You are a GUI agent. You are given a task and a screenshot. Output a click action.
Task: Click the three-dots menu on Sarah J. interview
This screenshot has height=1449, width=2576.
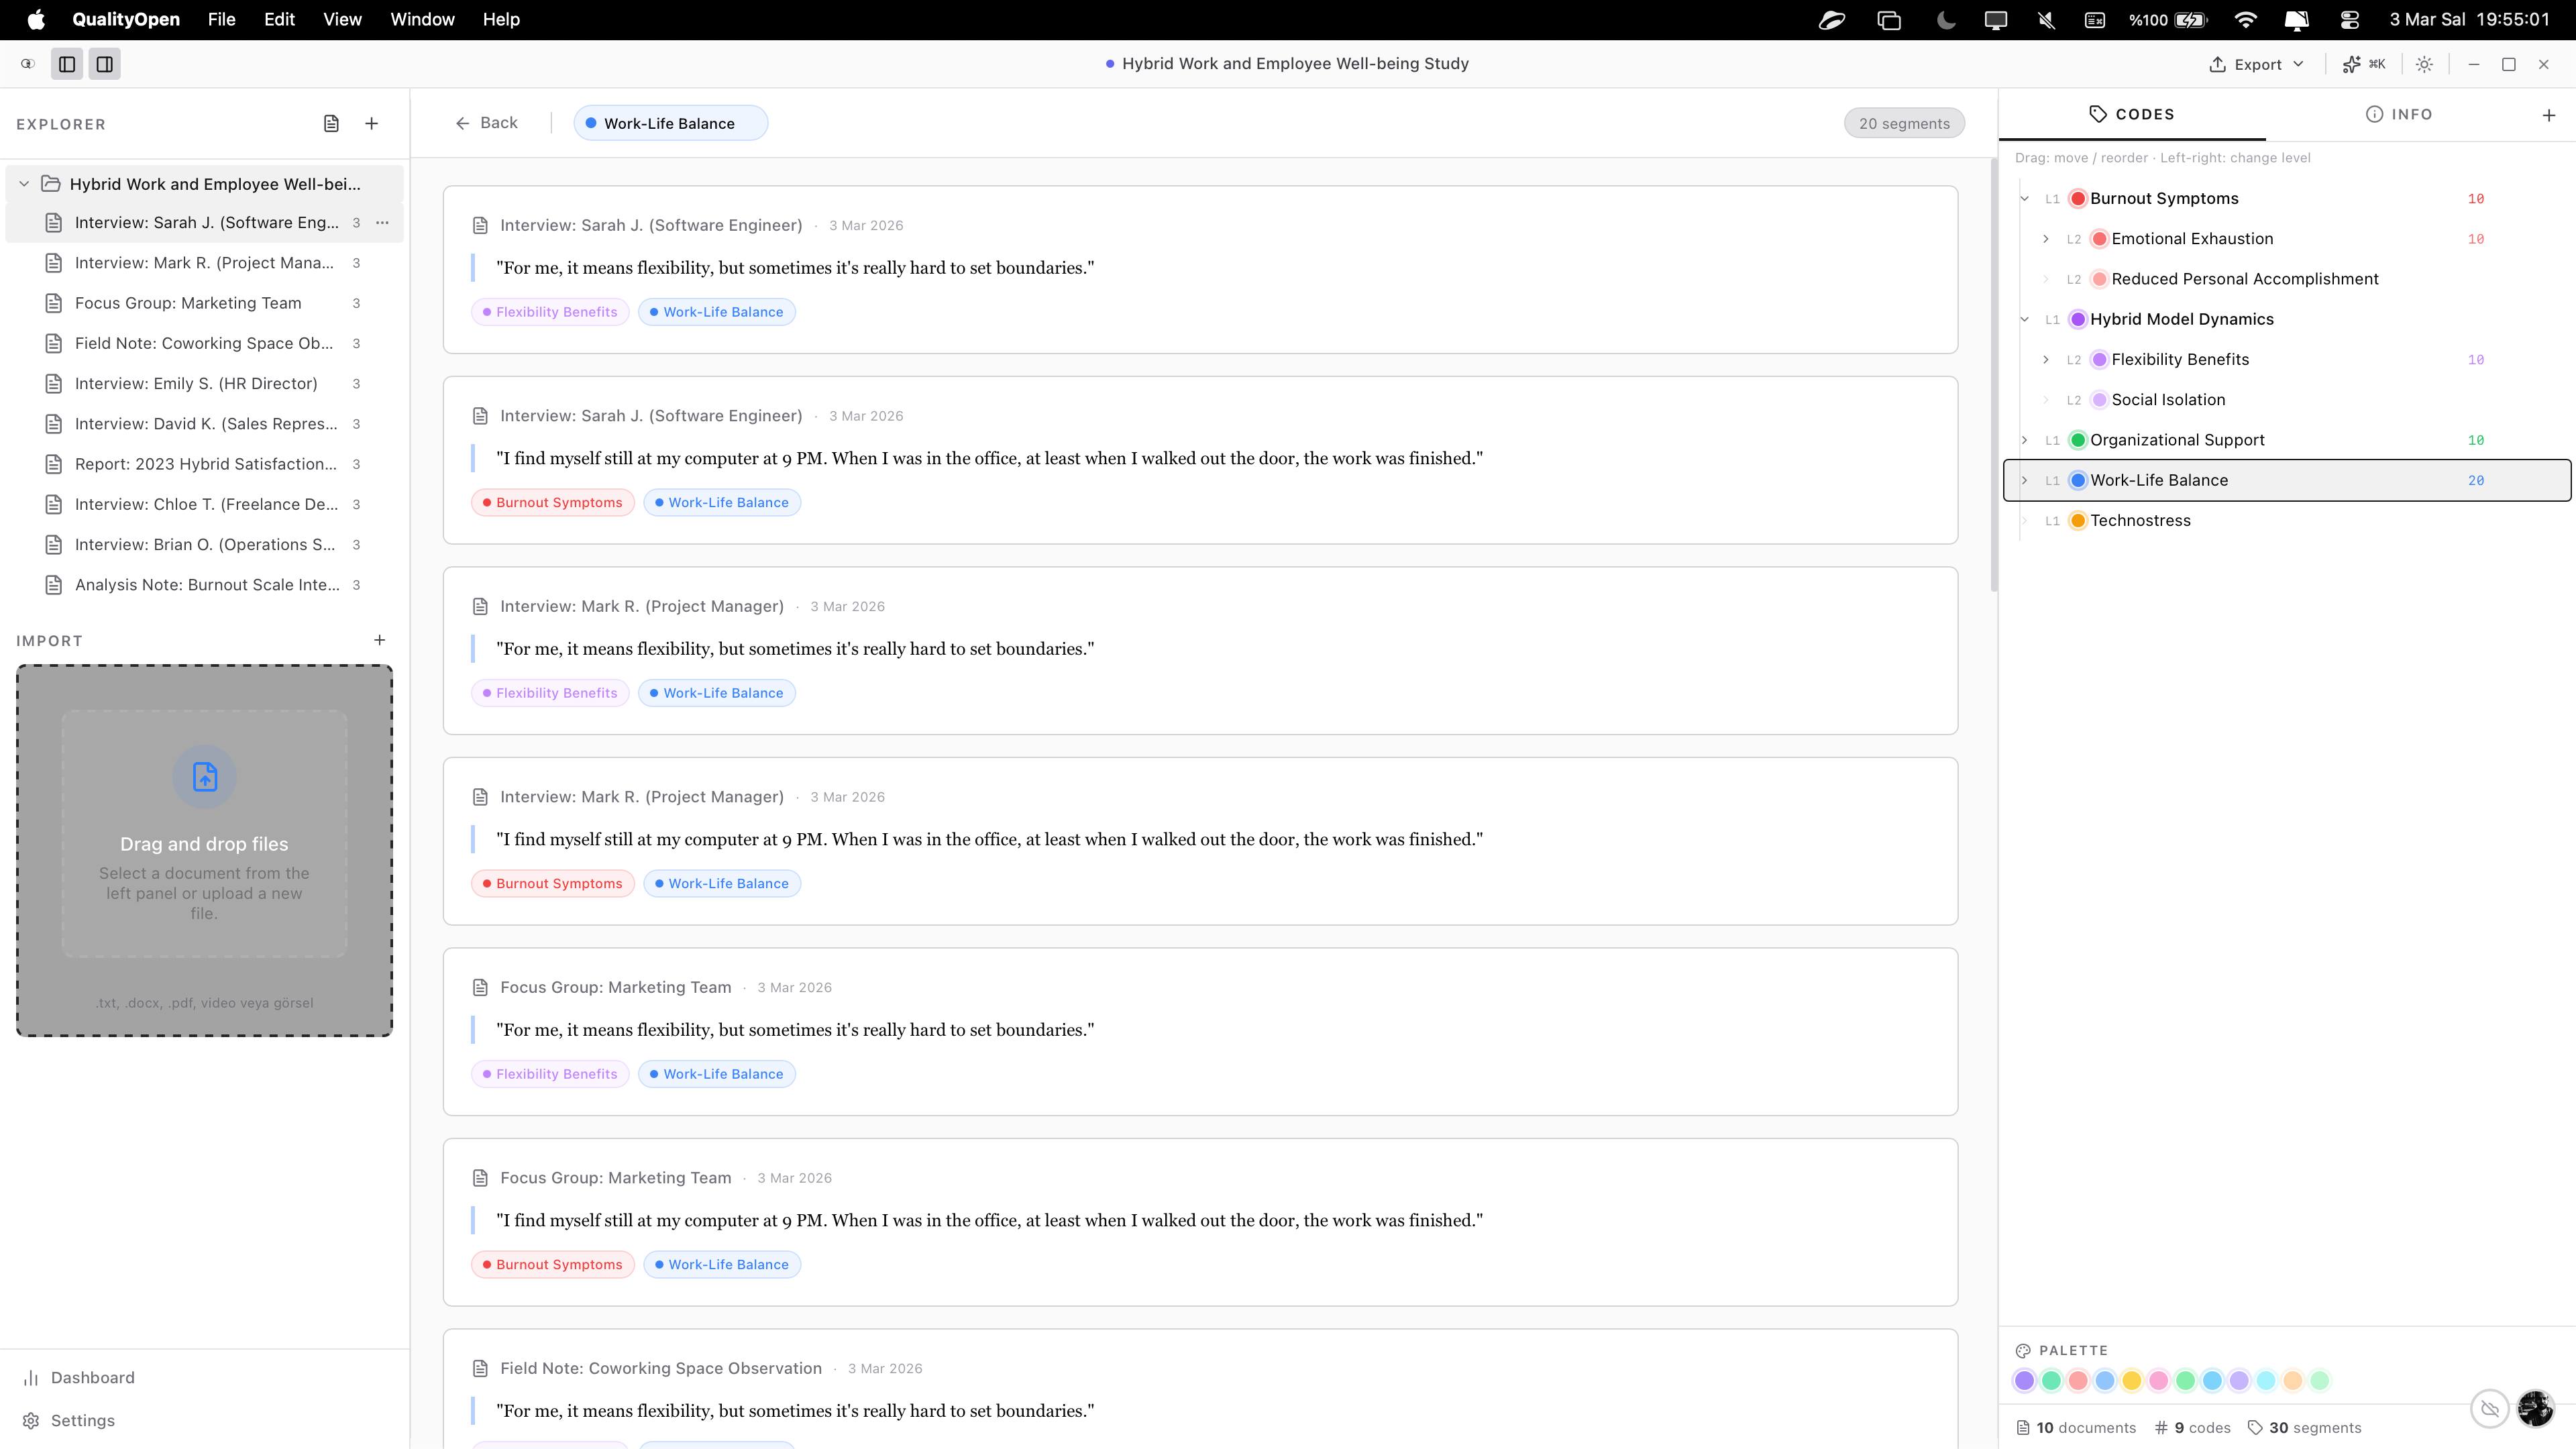382,223
